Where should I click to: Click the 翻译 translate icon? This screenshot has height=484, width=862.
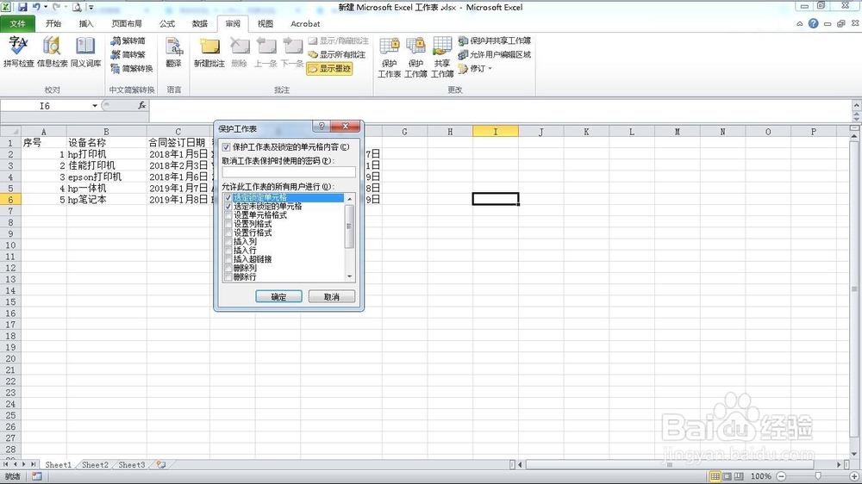click(174, 52)
